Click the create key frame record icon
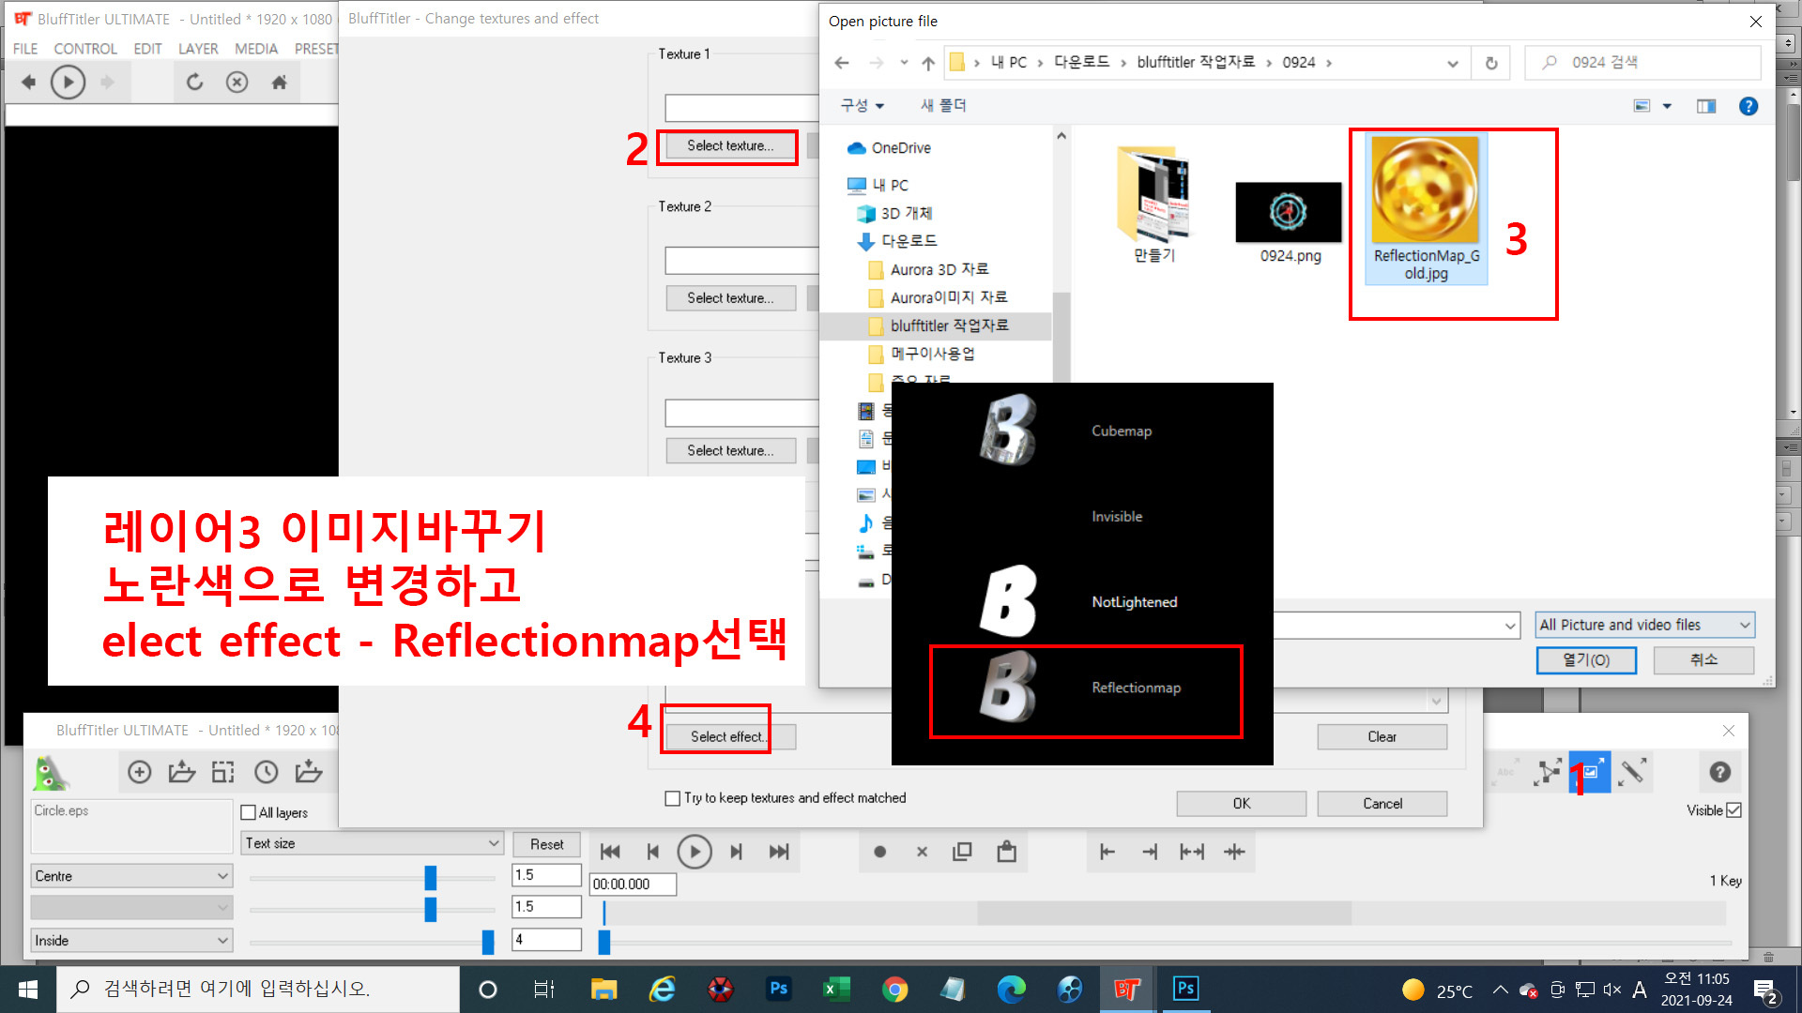 pyautogui.click(x=879, y=852)
